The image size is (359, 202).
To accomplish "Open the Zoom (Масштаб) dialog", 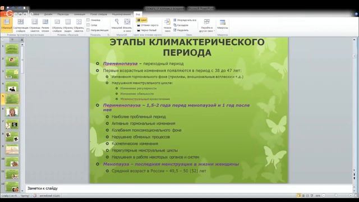I will click(117, 24).
